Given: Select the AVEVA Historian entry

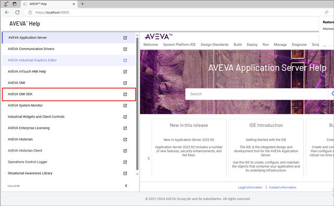Looking at the screenshot, I should [68, 139].
